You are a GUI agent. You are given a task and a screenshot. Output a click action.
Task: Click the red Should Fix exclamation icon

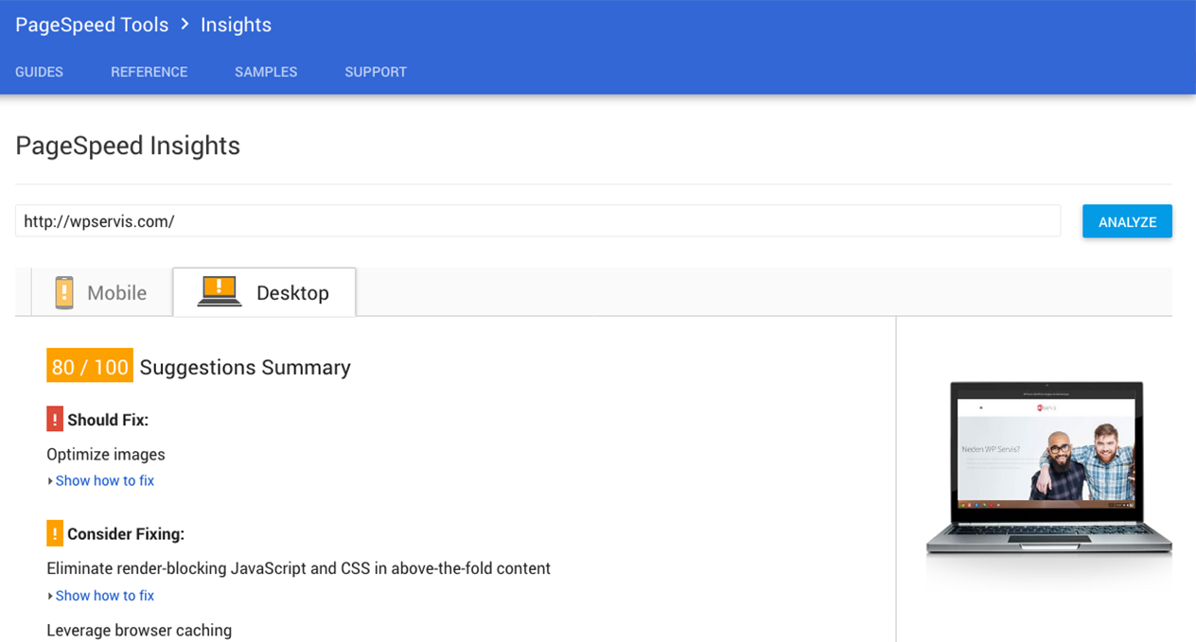pyautogui.click(x=55, y=419)
